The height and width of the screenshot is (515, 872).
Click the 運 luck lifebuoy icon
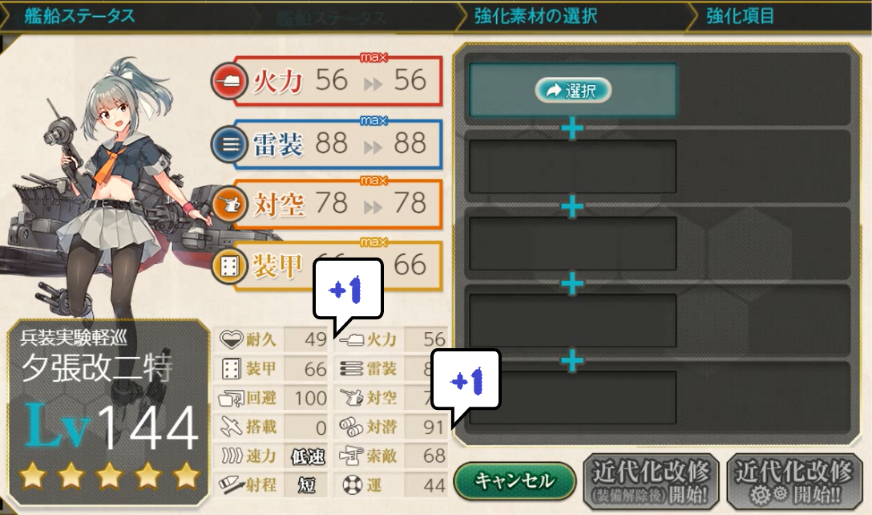(352, 485)
